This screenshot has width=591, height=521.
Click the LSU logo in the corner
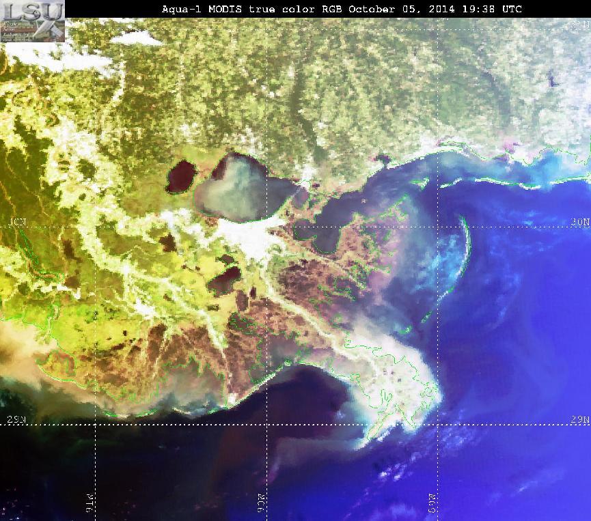pyautogui.click(x=32, y=20)
